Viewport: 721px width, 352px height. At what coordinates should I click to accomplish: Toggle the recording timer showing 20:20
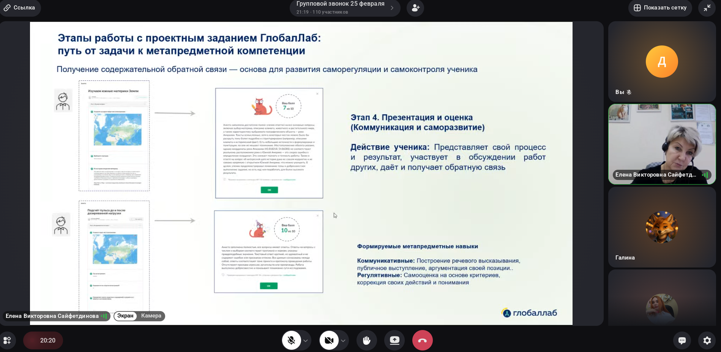click(43, 340)
